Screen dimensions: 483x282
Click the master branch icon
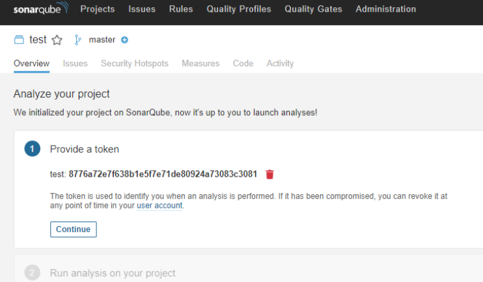point(78,40)
